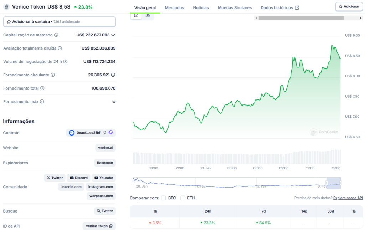Copy the venice-token API ID
The height and width of the screenshot is (230, 365).
pyautogui.click(x=111, y=226)
